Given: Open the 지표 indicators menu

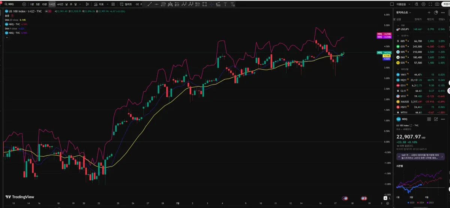Looking at the screenshot, I should click(x=99, y=4).
